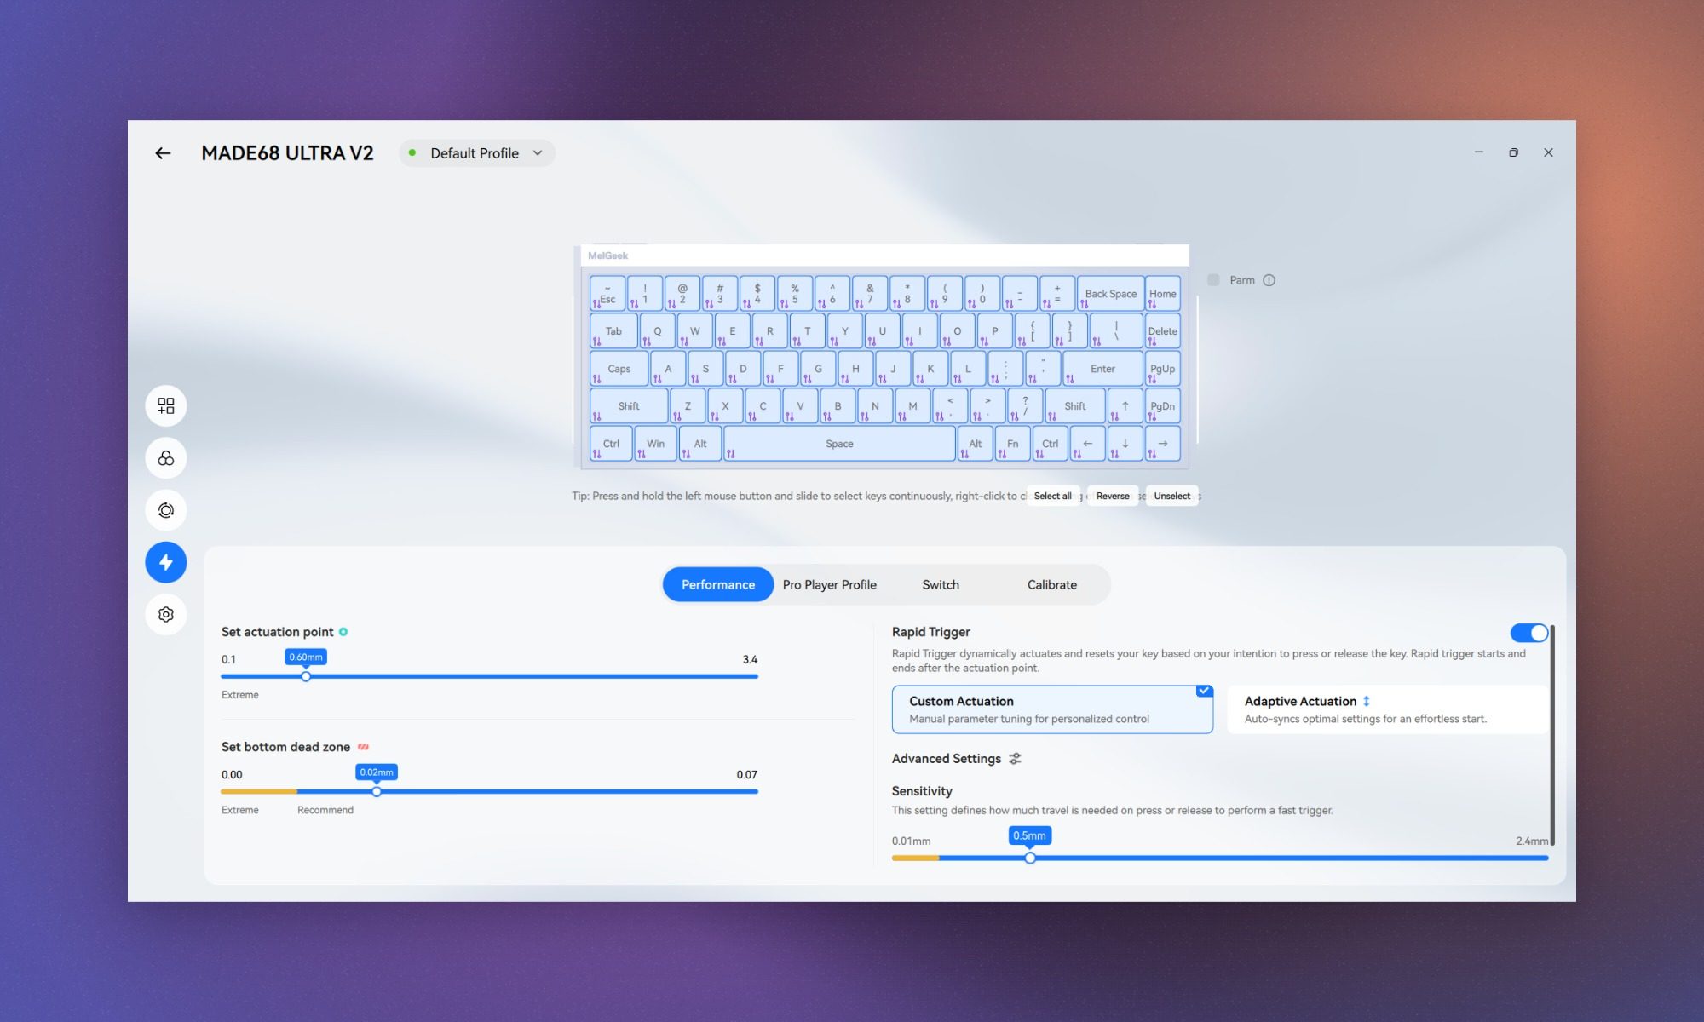The image size is (1704, 1022).
Task: Click the bottom dead zone slider handle
Action: tap(377, 791)
